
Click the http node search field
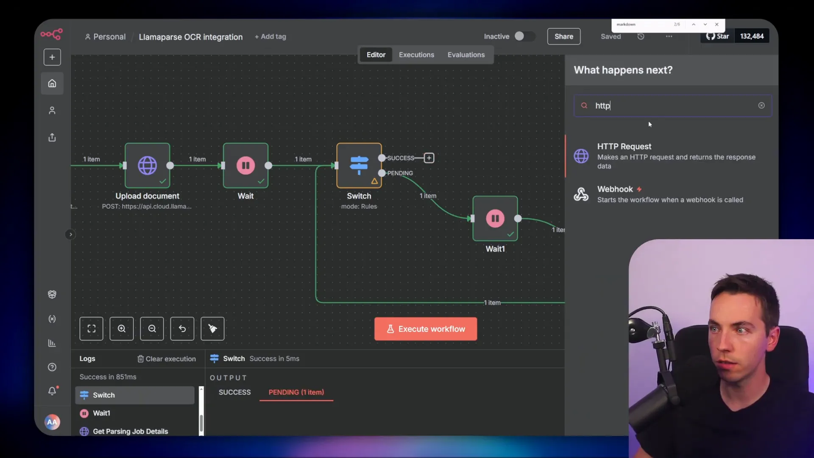(673, 106)
